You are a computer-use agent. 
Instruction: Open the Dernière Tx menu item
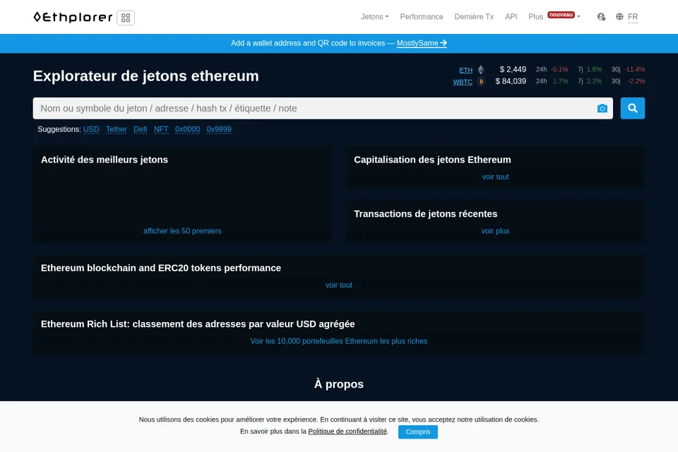(x=474, y=17)
